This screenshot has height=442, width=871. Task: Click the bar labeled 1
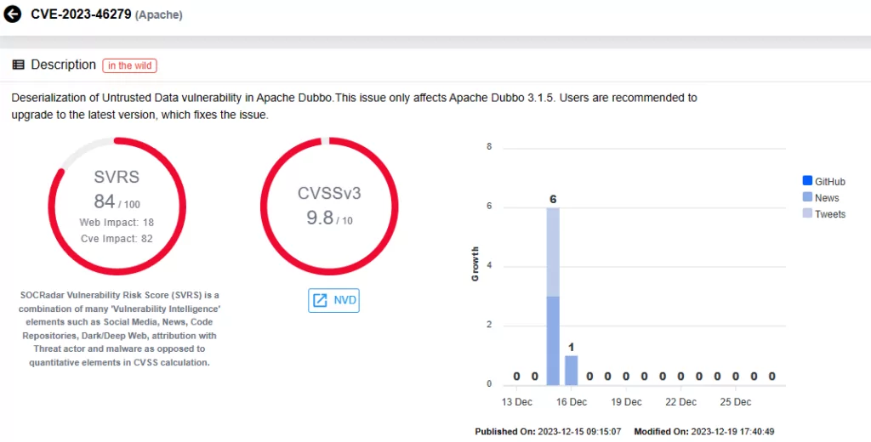[x=571, y=370]
